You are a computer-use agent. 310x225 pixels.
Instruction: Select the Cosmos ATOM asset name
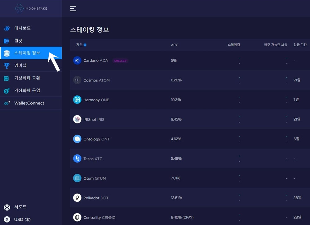(96, 80)
